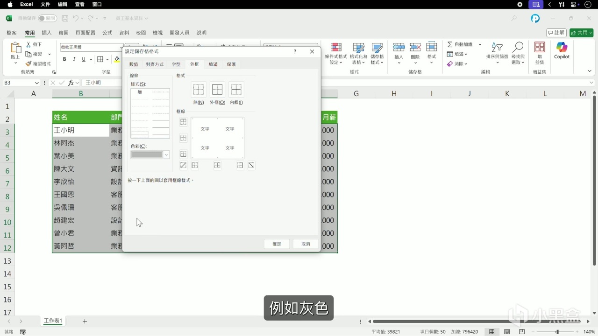The height and width of the screenshot is (336, 598).
Task: Click the insert function fx icon
Action: (x=71, y=83)
